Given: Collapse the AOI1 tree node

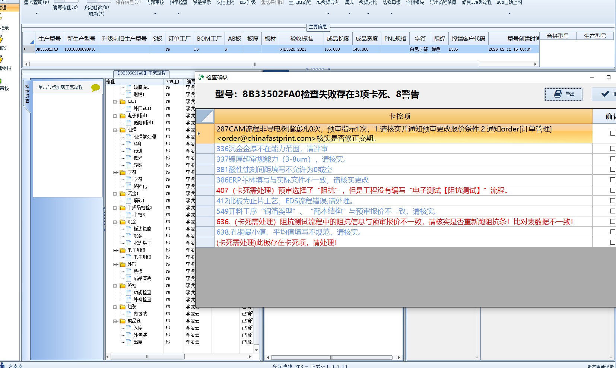Looking at the screenshot, I should click(x=115, y=102).
